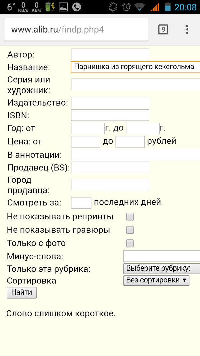
Task: Tap the alib.ru address bar
Action: pos(76,29)
